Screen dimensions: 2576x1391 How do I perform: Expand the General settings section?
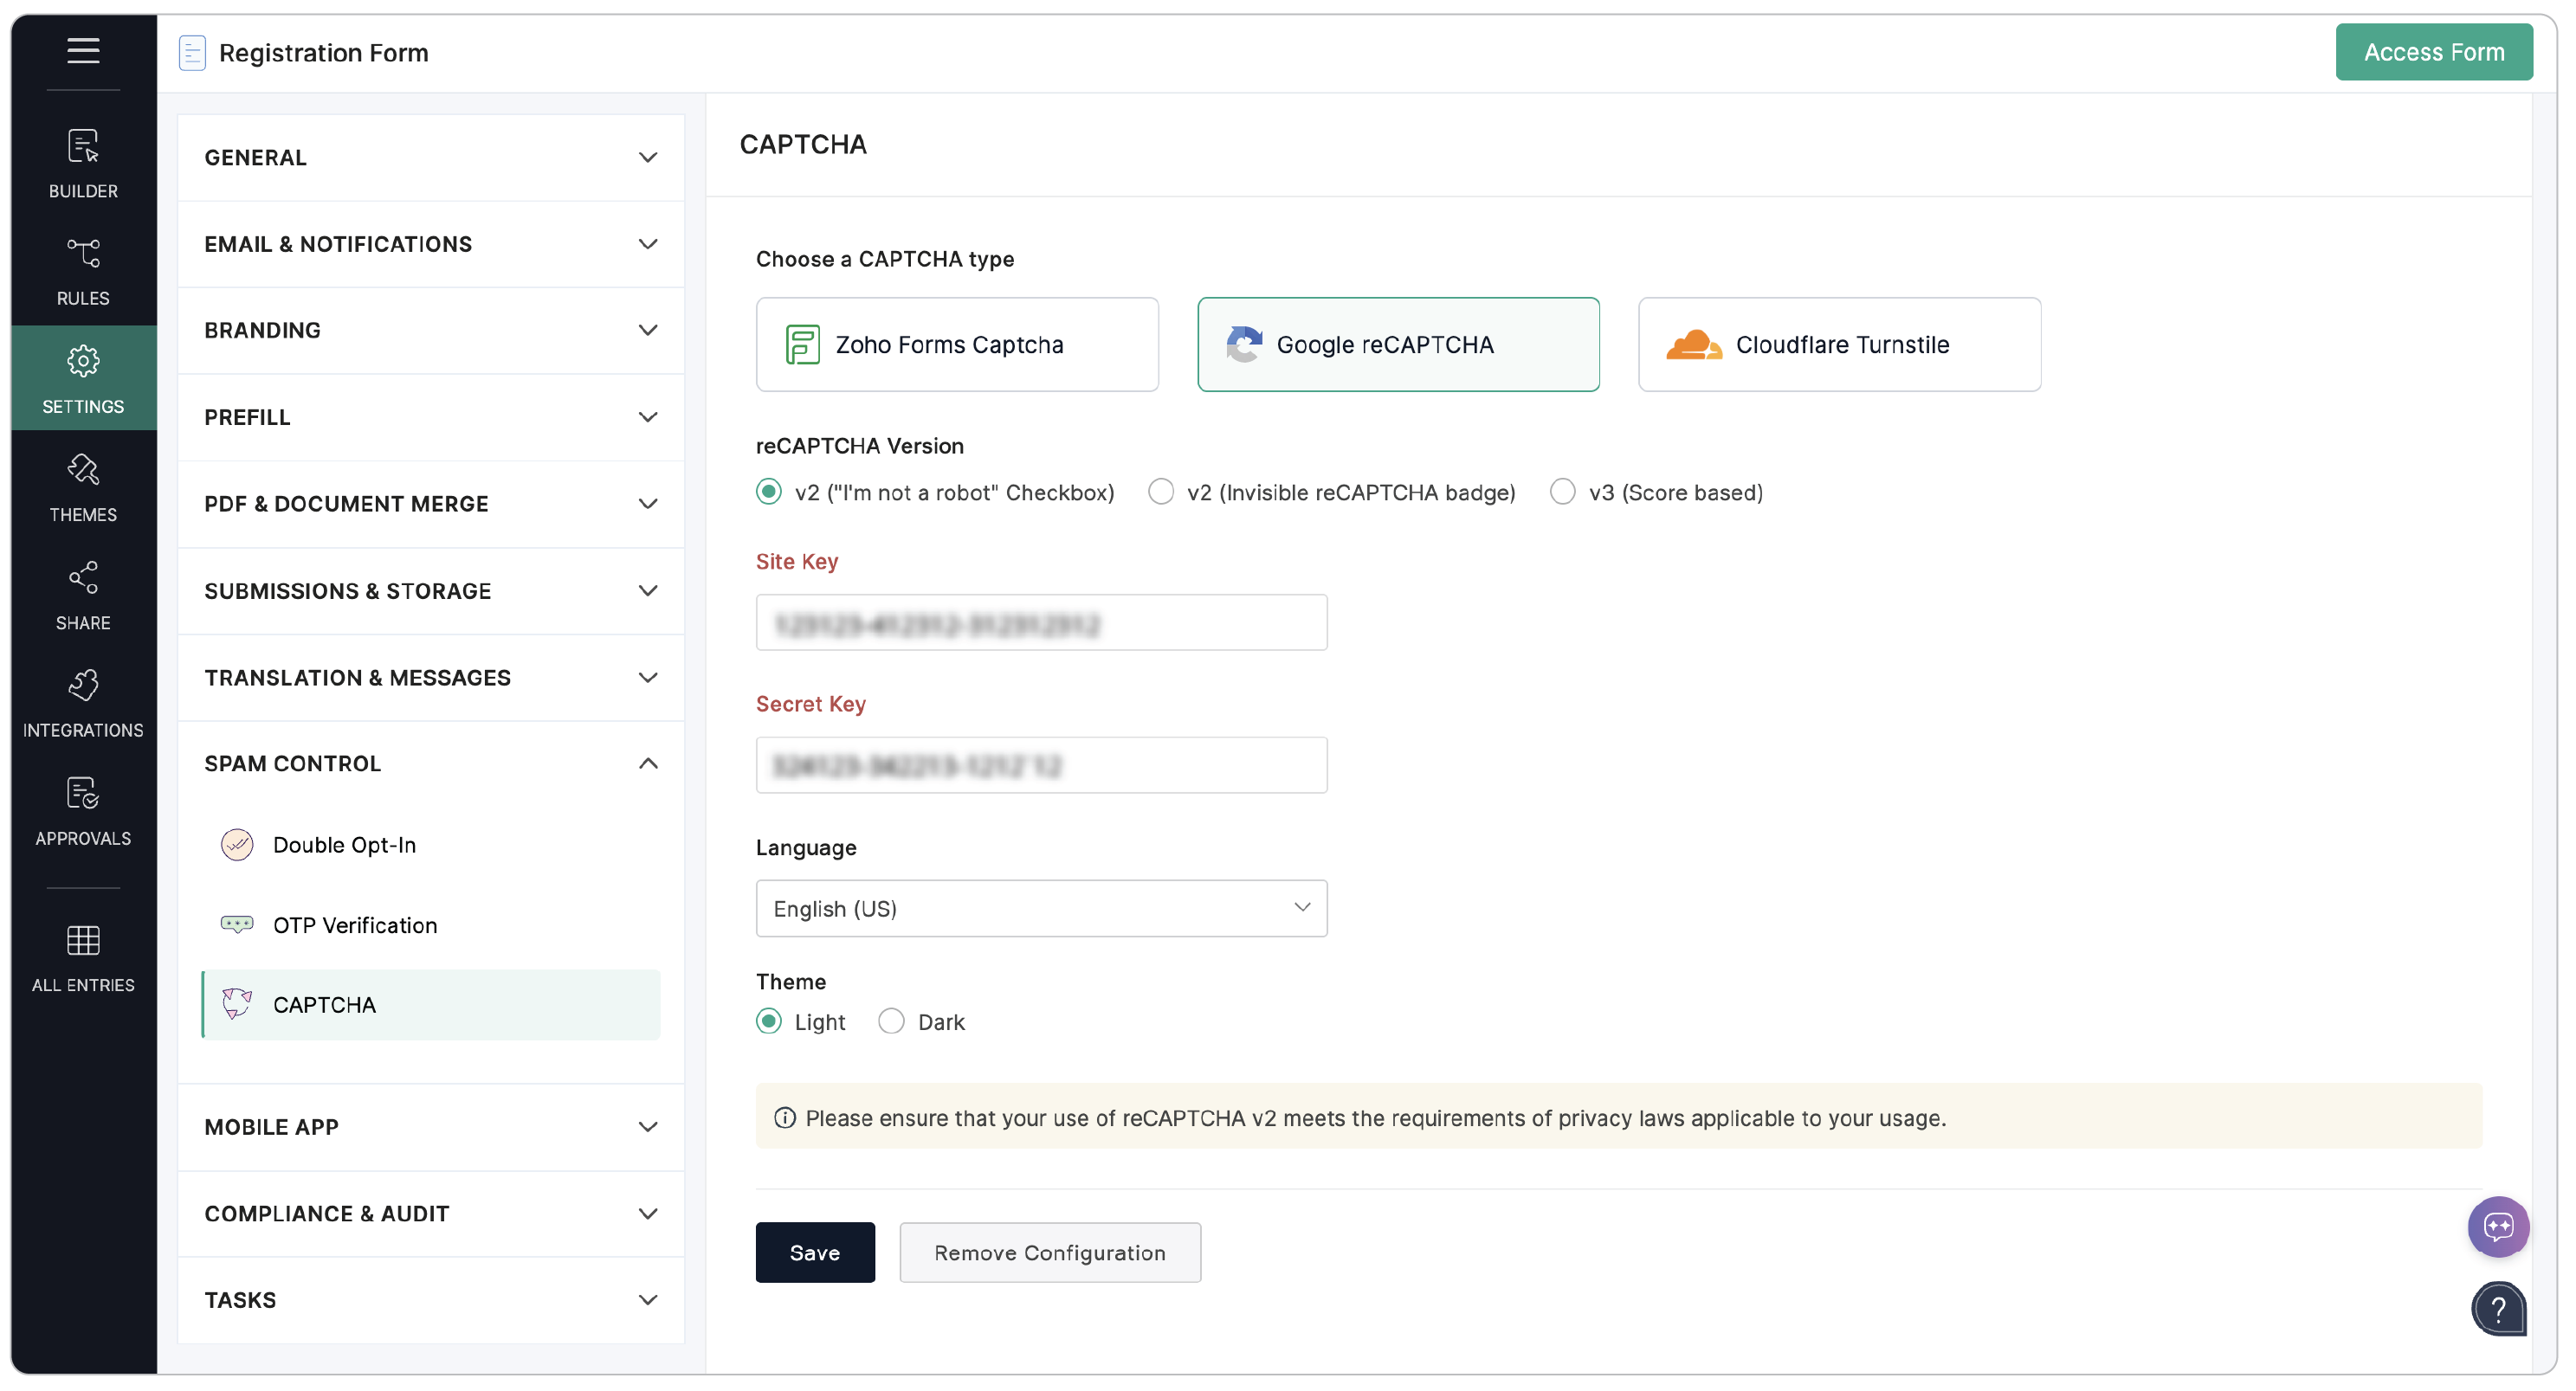(x=430, y=157)
